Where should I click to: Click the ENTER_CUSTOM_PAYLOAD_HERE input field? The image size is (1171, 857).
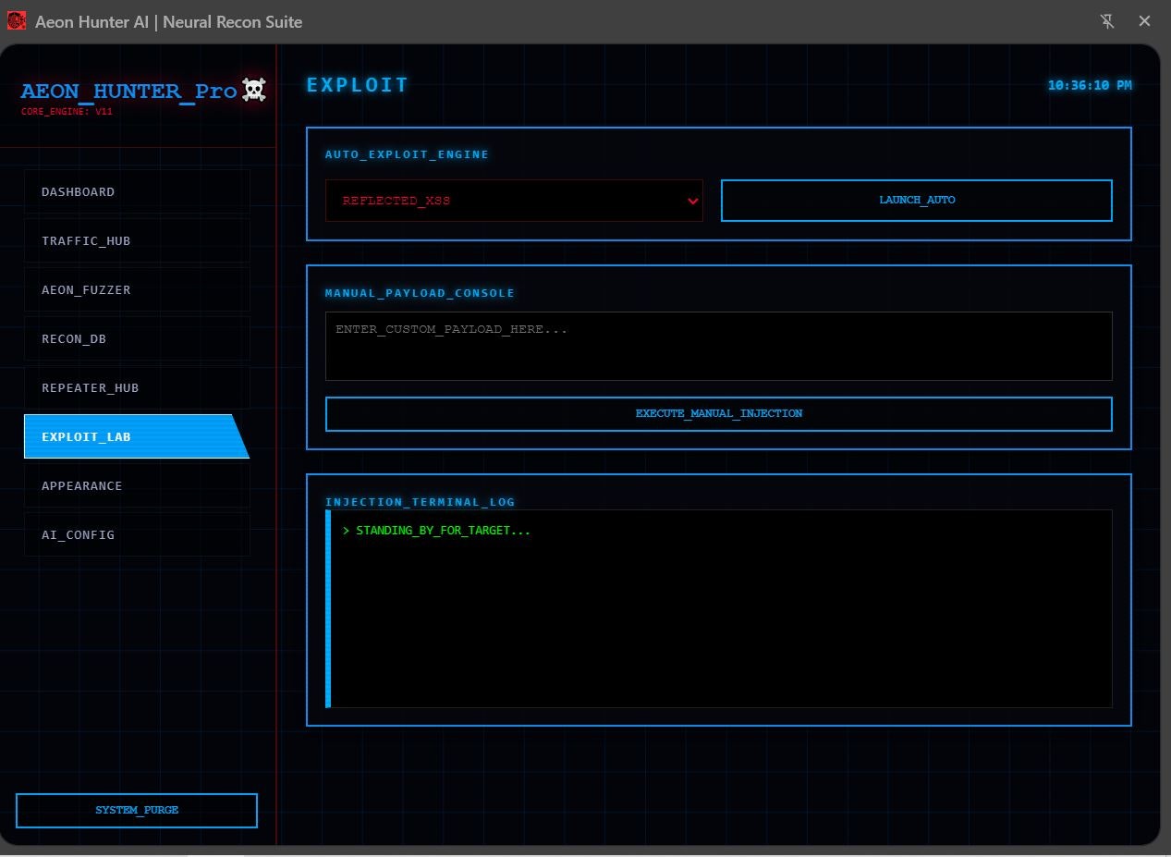click(x=719, y=346)
